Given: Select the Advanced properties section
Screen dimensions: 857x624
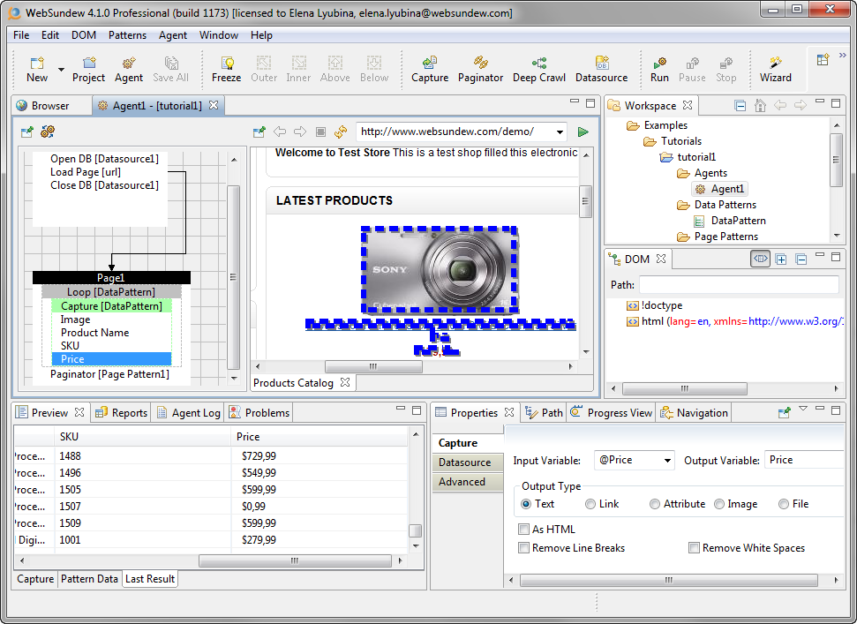Looking at the screenshot, I should pos(462,482).
